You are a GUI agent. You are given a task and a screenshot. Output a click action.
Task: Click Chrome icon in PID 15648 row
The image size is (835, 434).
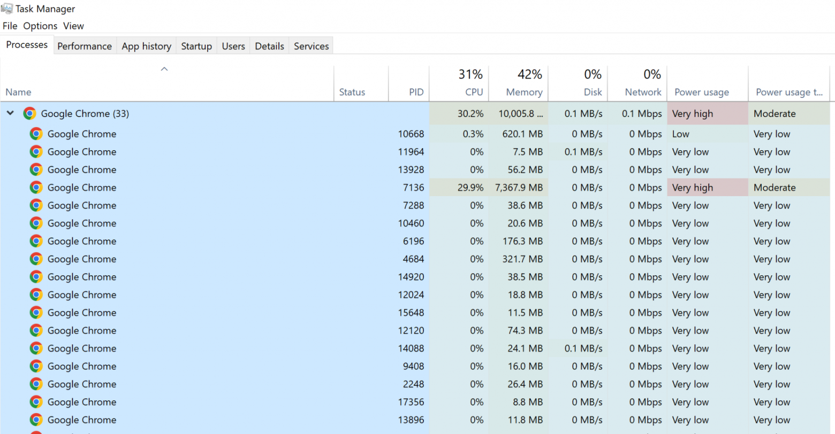point(36,313)
